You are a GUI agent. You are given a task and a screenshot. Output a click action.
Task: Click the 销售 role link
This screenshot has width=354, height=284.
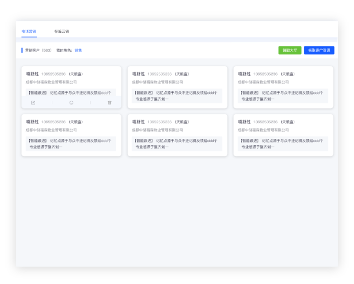pos(78,51)
